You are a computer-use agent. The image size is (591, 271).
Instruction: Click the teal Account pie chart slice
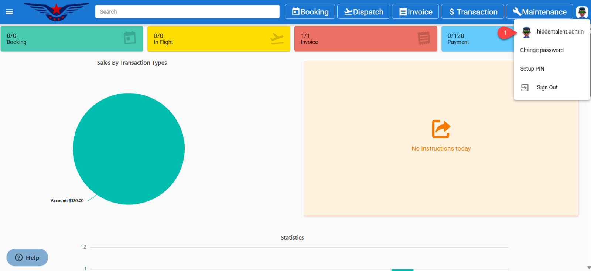point(129,149)
